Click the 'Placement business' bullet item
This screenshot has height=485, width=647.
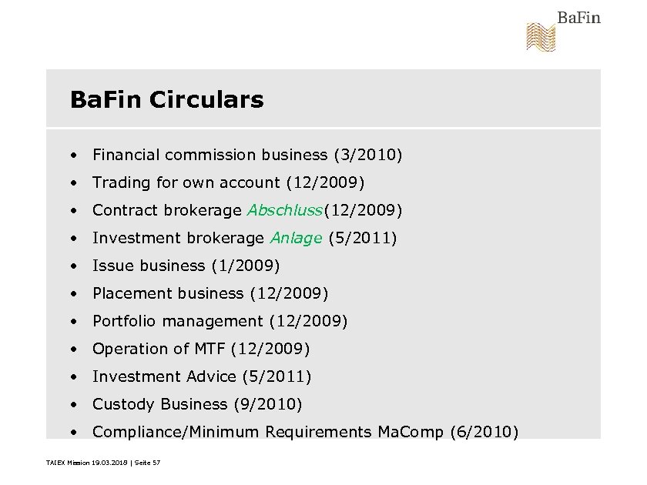click(x=210, y=293)
